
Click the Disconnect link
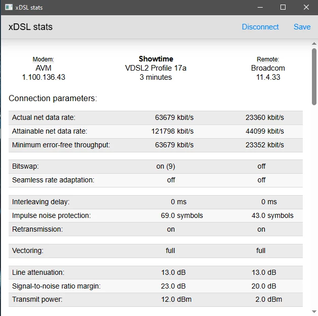point(260,27)
